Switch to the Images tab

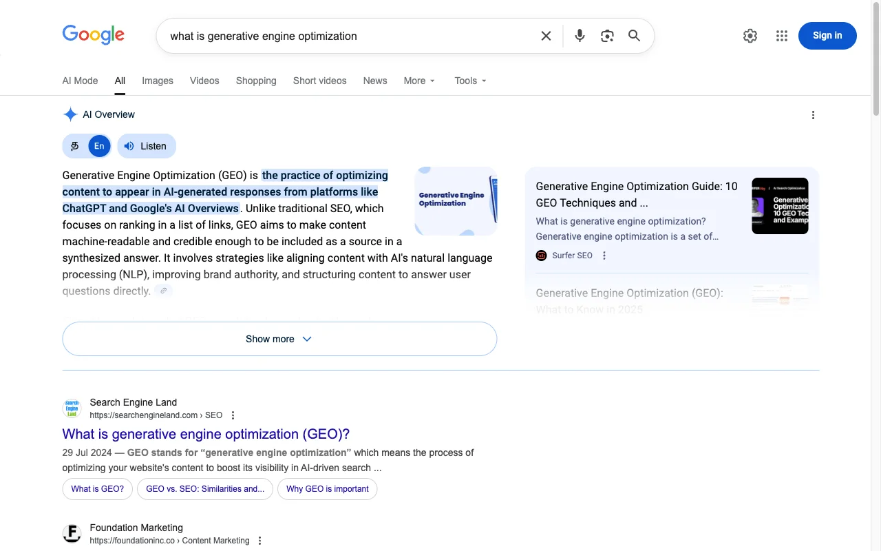click(x=157, y=81)
